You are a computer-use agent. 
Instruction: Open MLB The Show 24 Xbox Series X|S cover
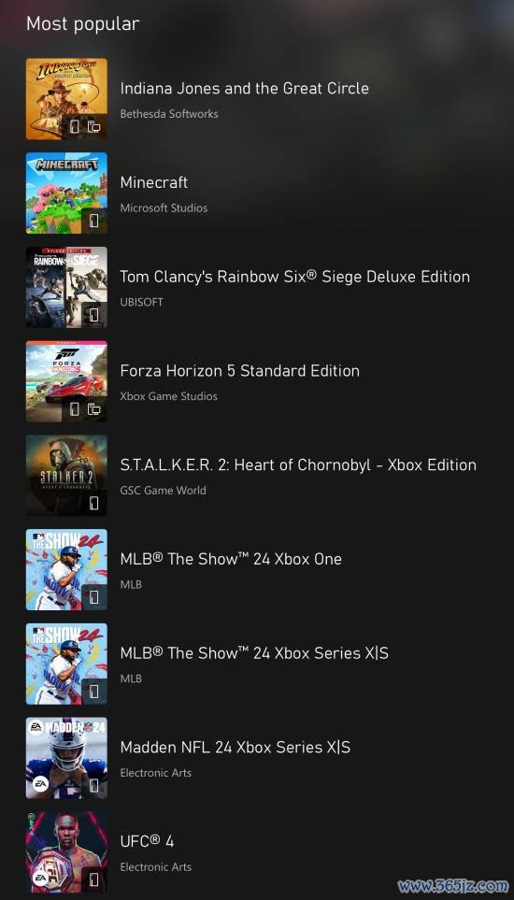pyautogui.click(x=66, y=664)
